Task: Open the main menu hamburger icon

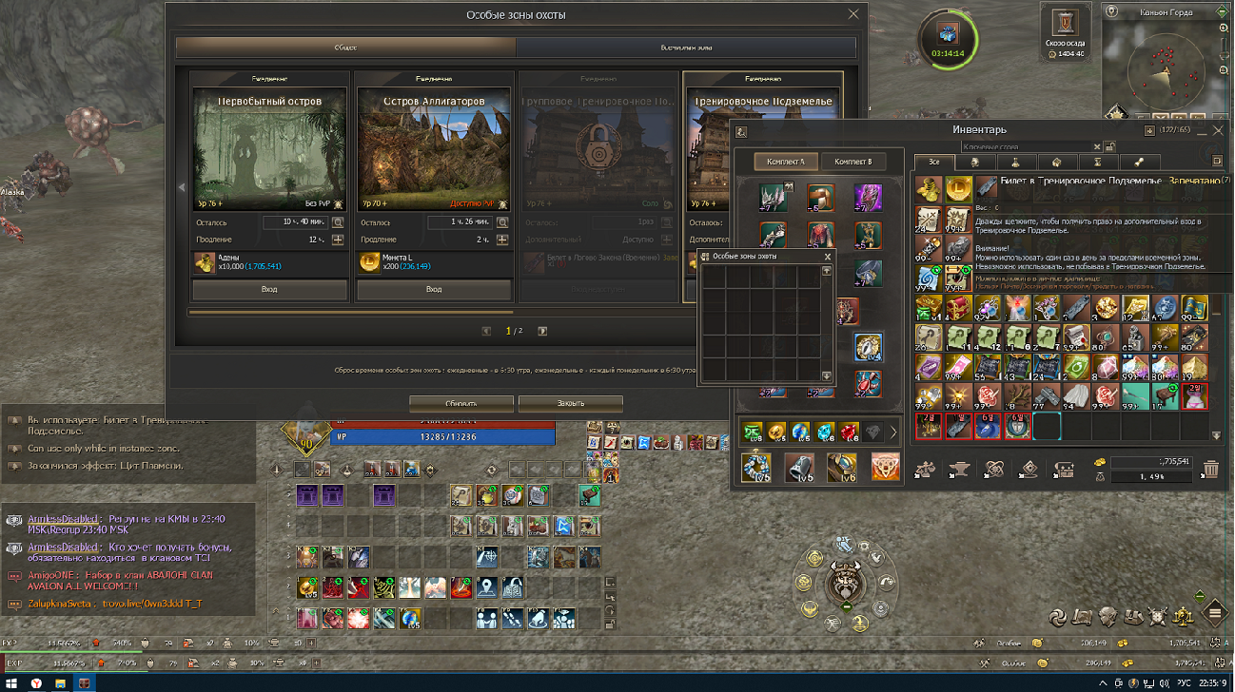Action: [x=1215, y=611]
